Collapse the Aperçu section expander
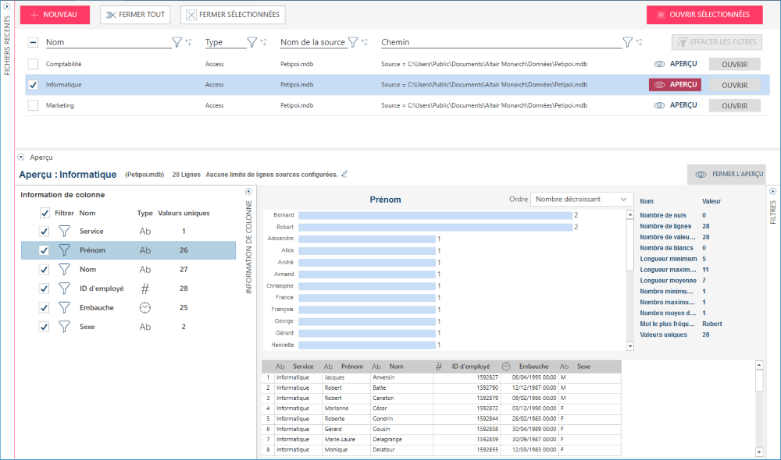 pyautogui.click(x=21, y=157)
